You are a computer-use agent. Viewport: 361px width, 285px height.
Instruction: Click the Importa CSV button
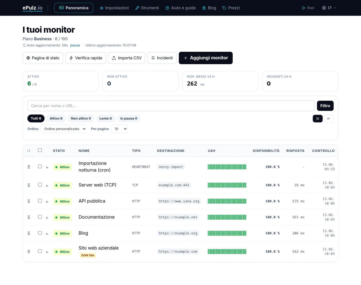(x=127, y=58)
